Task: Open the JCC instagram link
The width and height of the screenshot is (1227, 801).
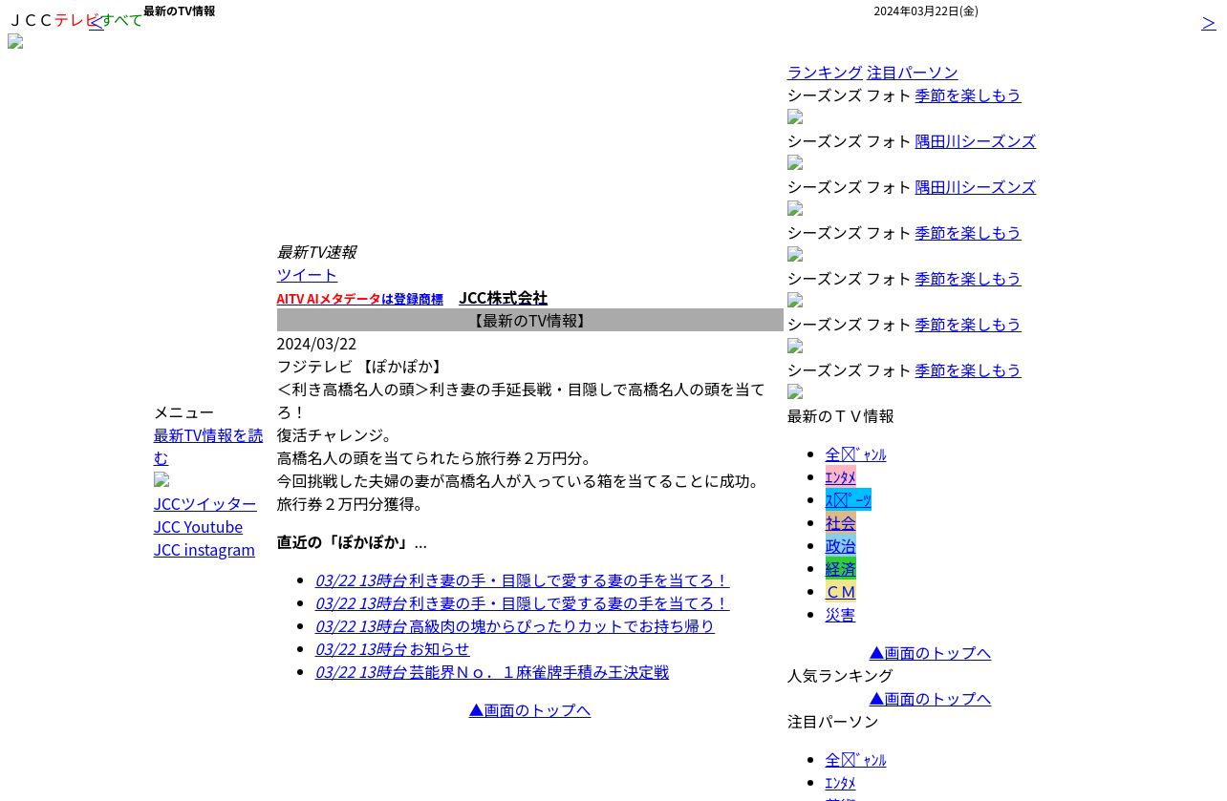Action: (204, 550)
